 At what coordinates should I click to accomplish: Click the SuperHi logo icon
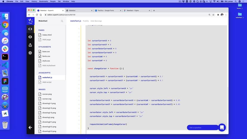[30, 21]
